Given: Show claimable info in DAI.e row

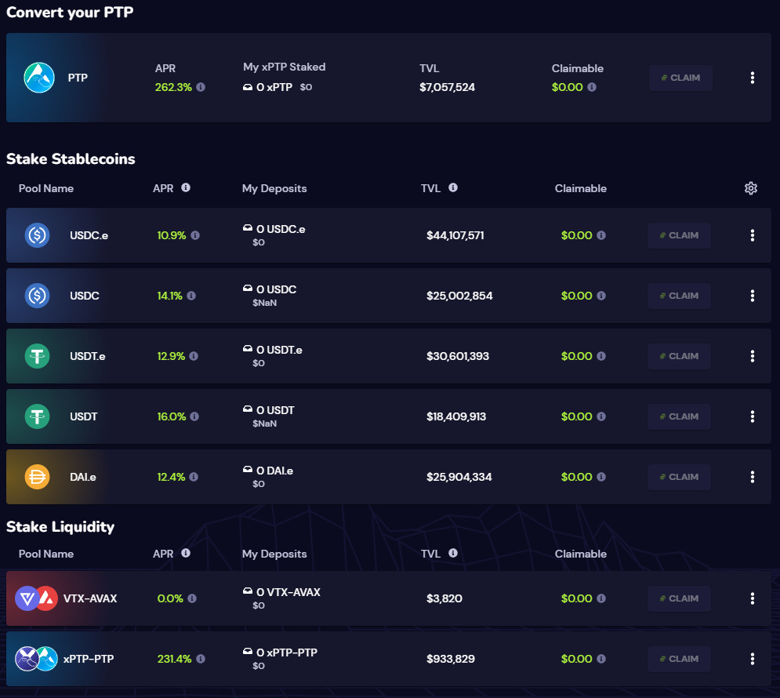Looking at the screenshot, I should (601, 477).
